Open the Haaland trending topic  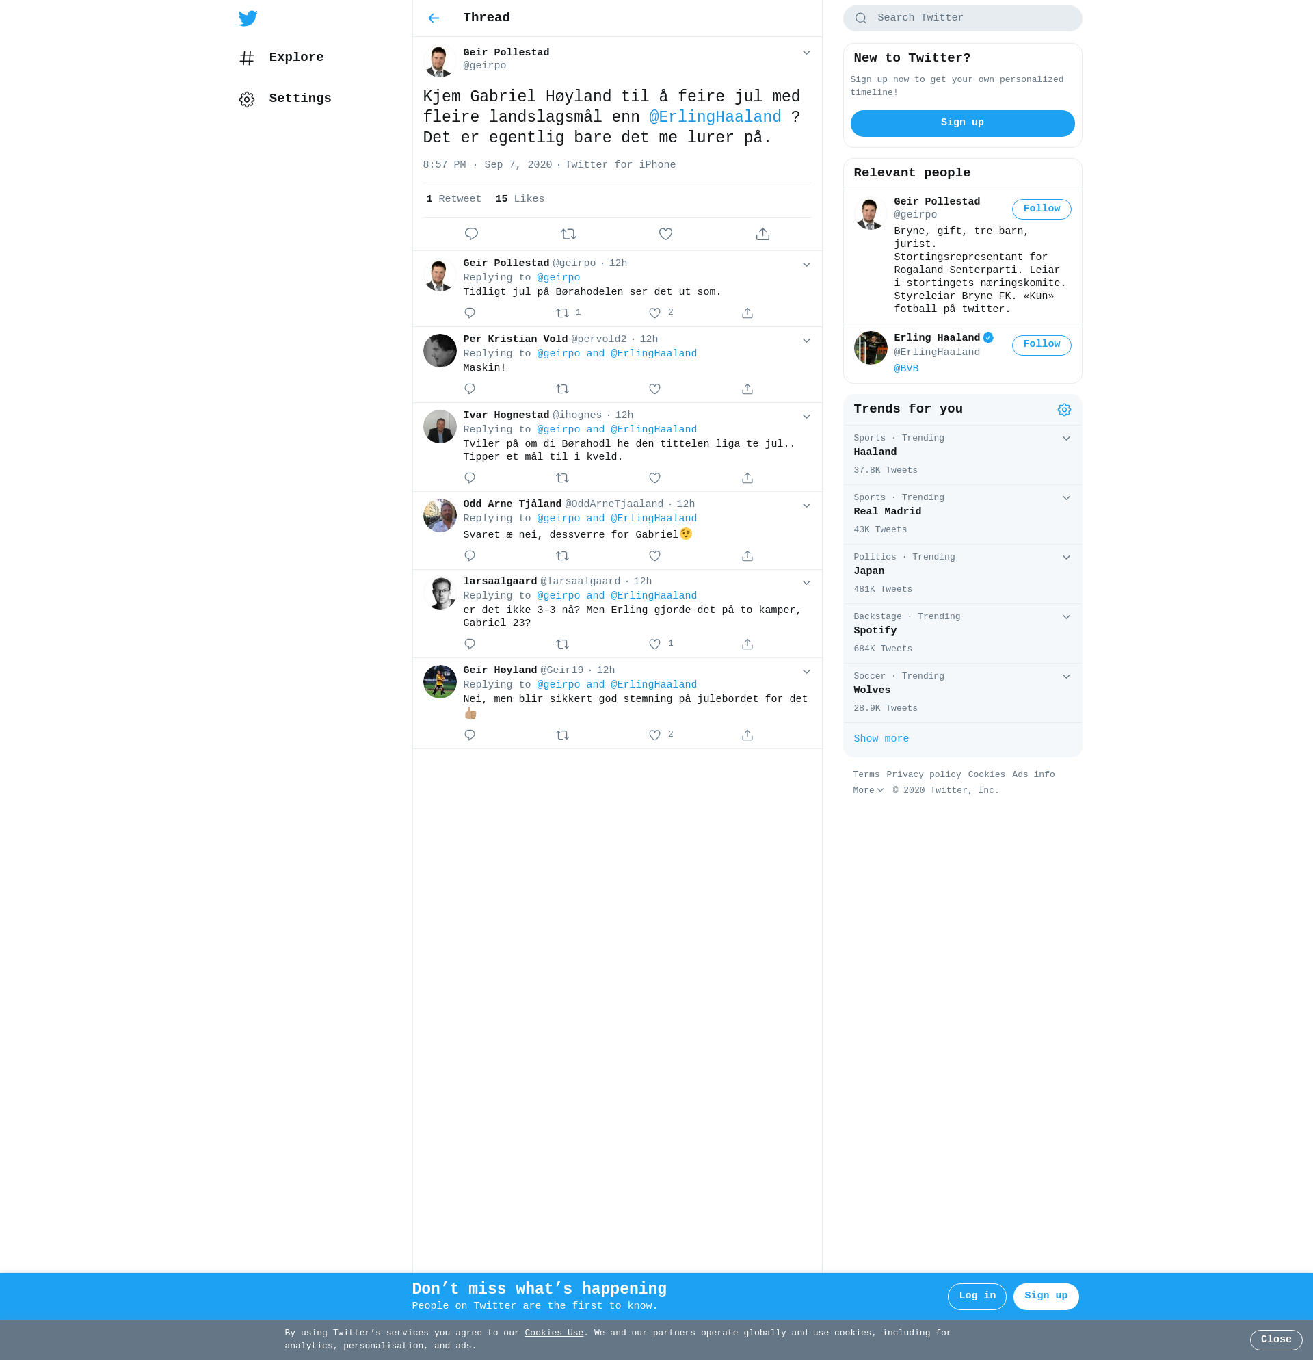click(x=962, y=454)
